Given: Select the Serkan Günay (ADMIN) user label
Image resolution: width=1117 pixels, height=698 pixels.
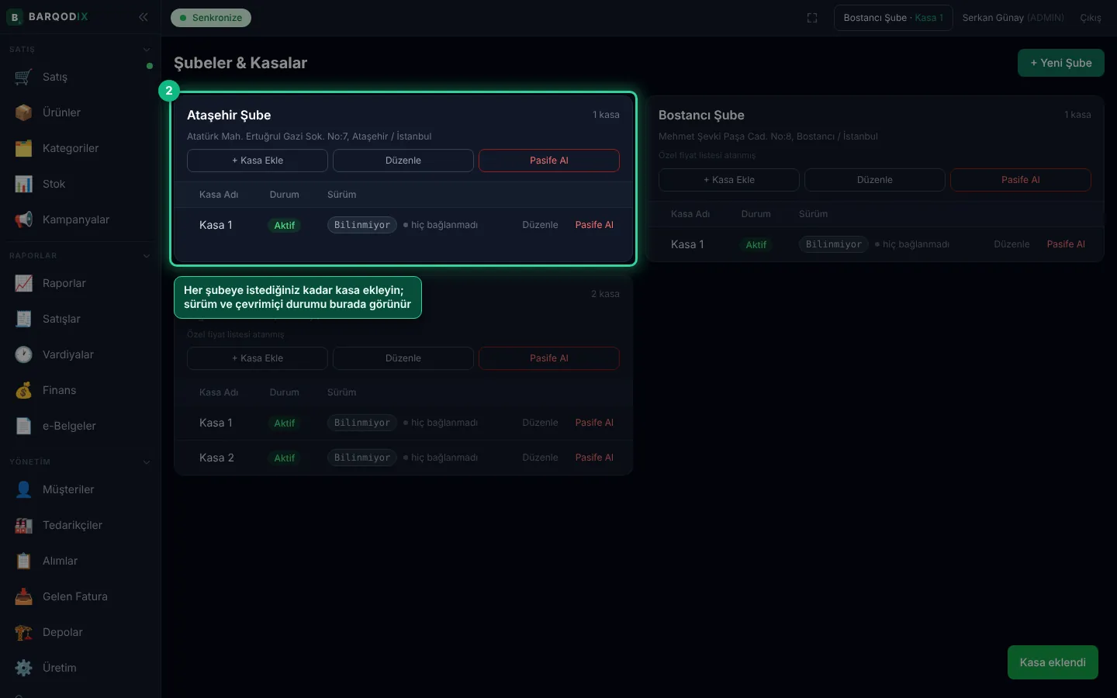Looking at the screenshot, I should [1013, 18].
